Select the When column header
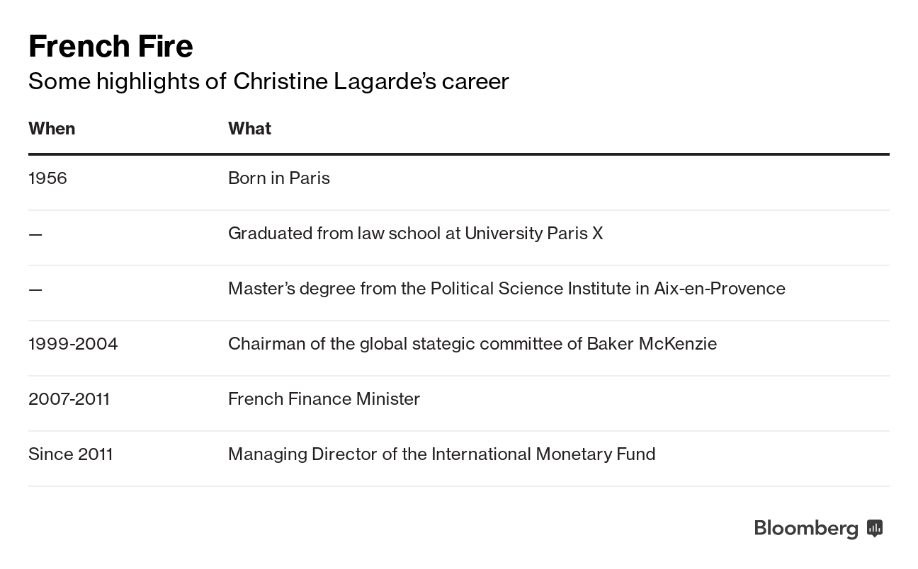The image size is (918, 569). (52, 129)
